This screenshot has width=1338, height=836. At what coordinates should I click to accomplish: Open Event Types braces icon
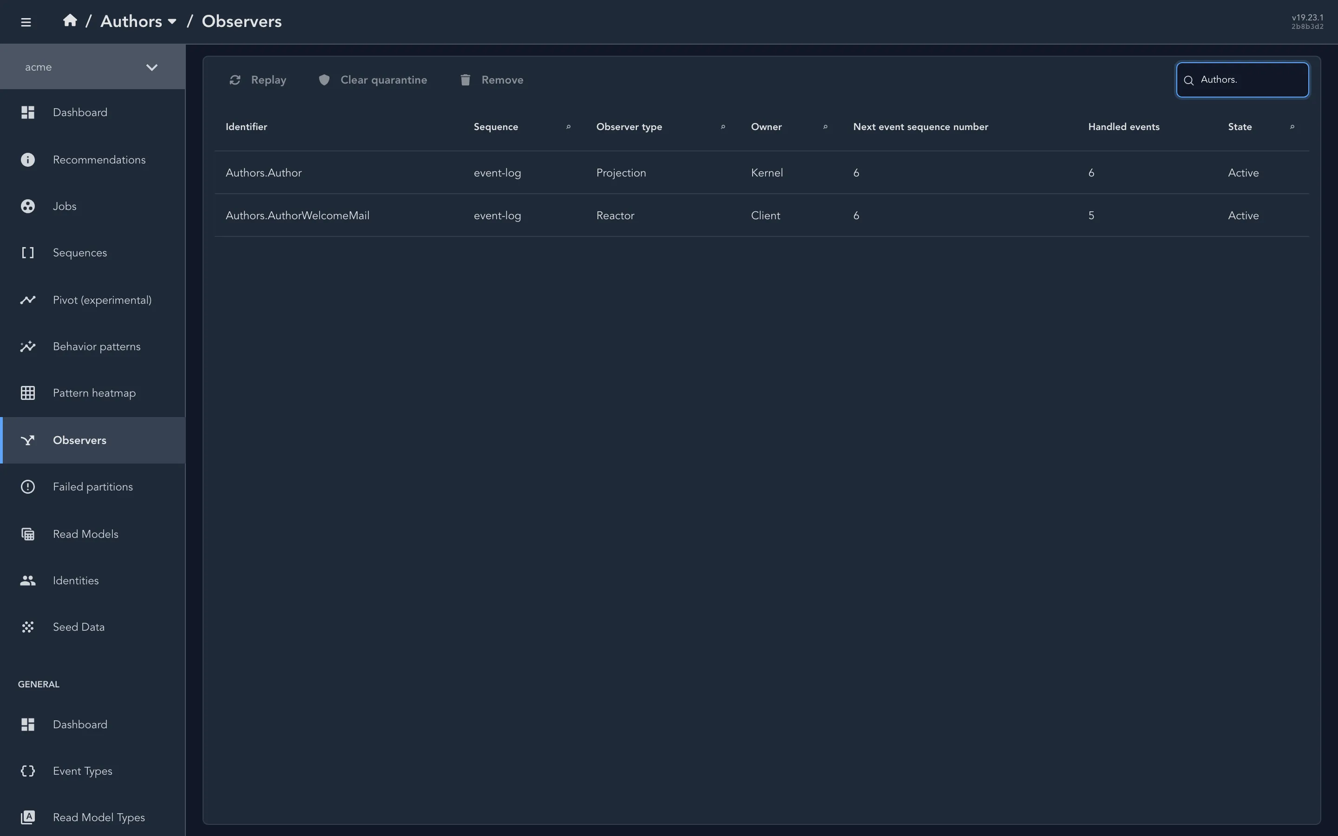point(28,771)
